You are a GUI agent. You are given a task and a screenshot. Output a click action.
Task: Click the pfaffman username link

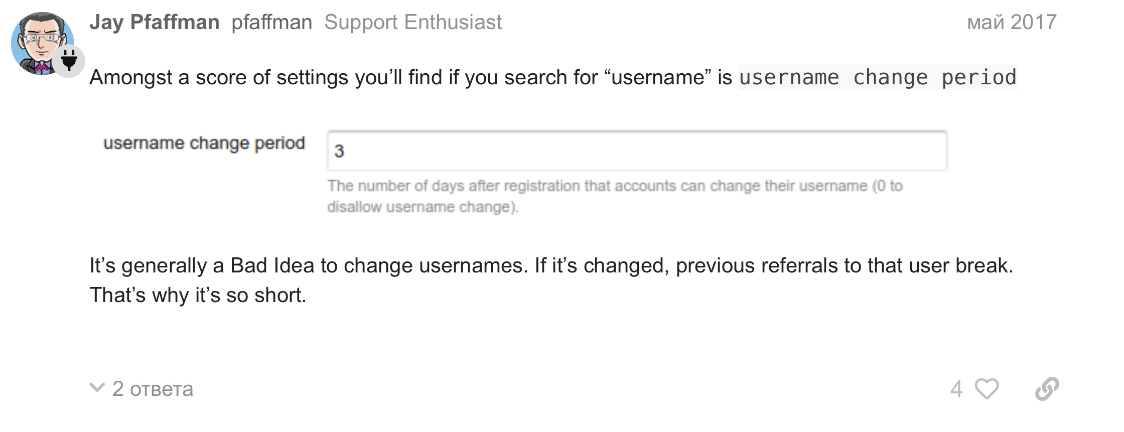(x=271, y=22)
